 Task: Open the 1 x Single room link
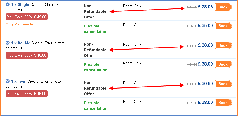(20, 4)
